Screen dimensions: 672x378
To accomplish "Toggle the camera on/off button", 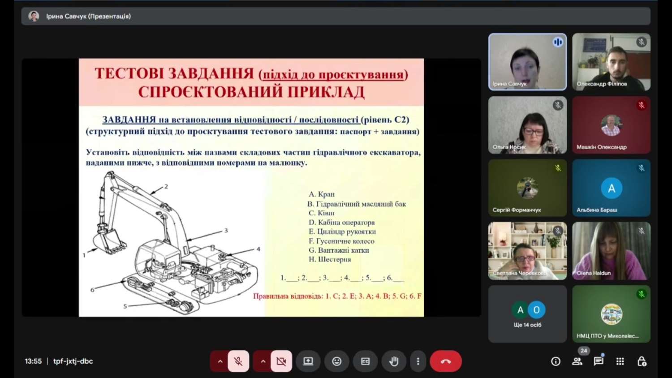I will pyautogui.click(x=281, y=361).
